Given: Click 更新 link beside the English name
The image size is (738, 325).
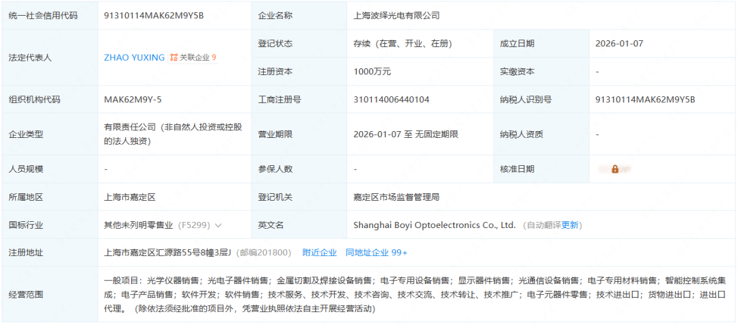Looking at the screenshot, I should pos(570,225).
